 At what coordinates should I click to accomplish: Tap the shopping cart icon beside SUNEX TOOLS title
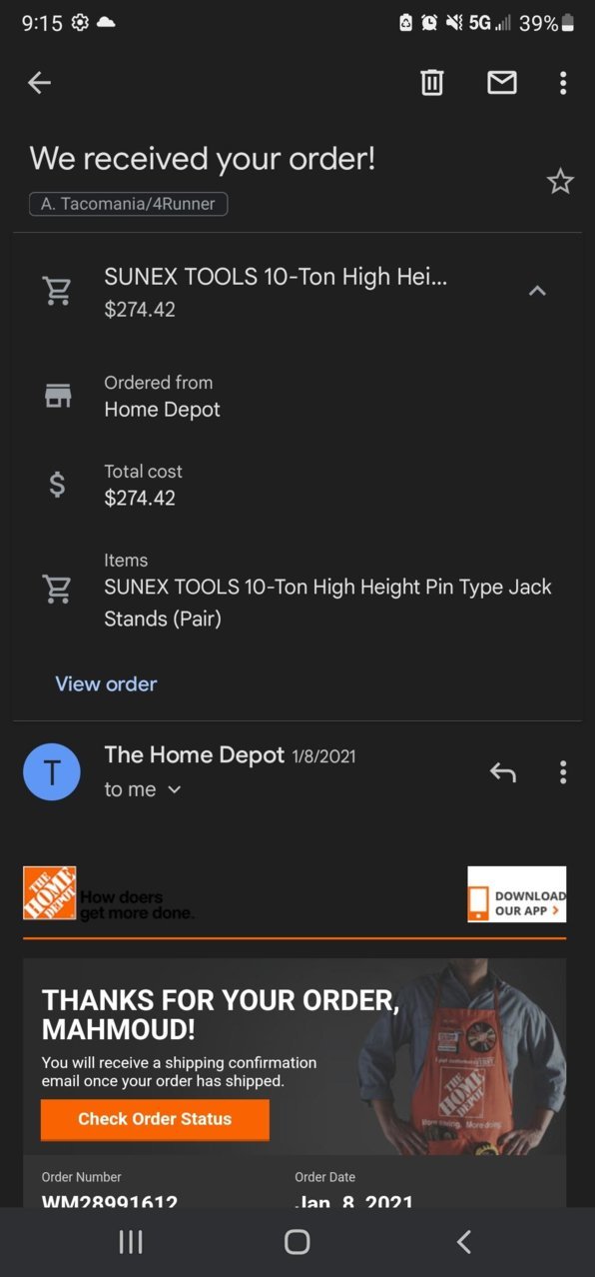tap(58, 291)
